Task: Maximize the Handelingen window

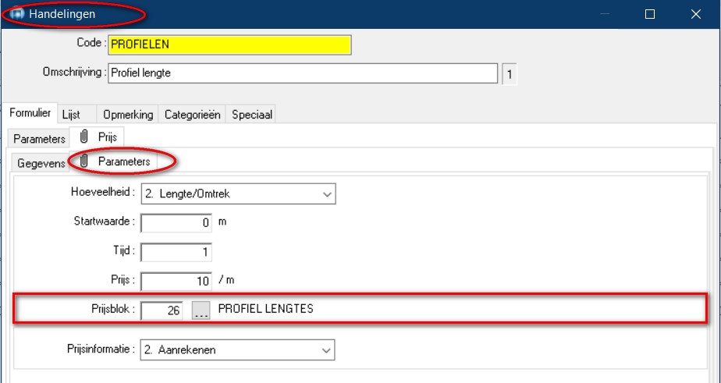Action: click(x=650, y=14)
